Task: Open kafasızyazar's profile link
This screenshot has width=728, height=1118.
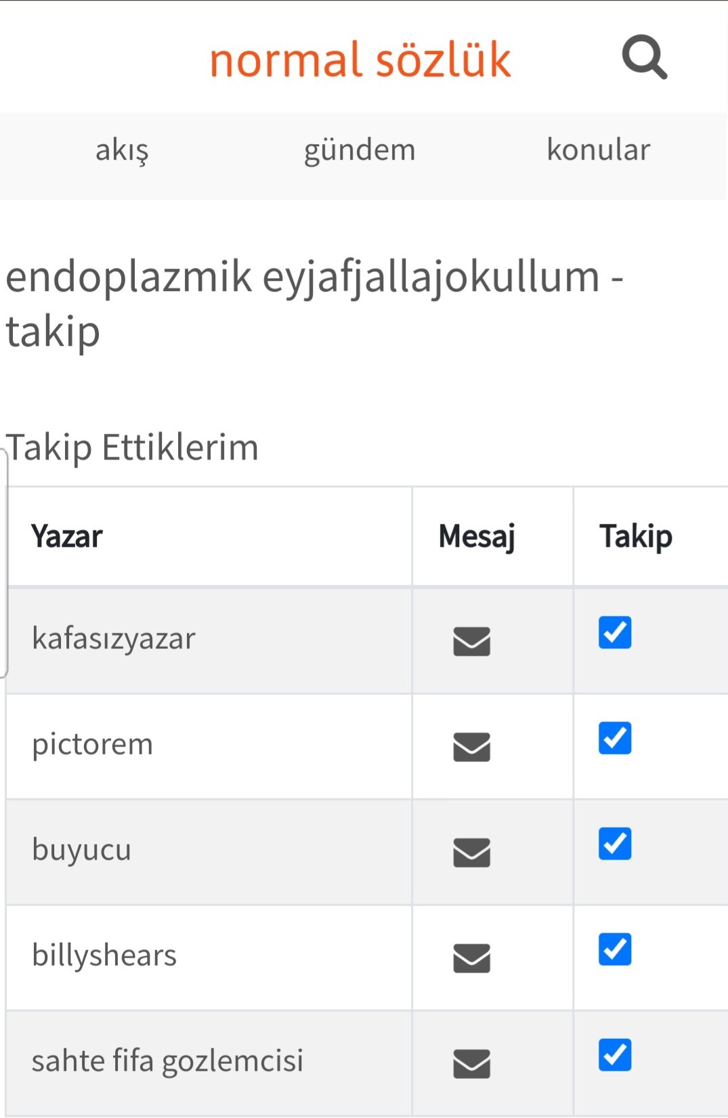Action: pos(114,639)
